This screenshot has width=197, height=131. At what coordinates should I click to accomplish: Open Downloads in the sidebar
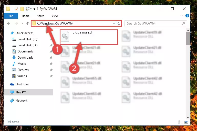point(25,58)
